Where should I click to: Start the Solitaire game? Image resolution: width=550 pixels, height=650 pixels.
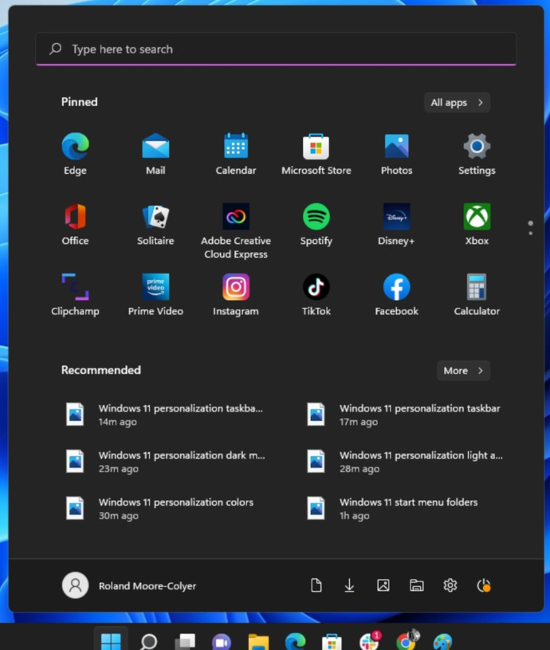[x=155, y=224]
